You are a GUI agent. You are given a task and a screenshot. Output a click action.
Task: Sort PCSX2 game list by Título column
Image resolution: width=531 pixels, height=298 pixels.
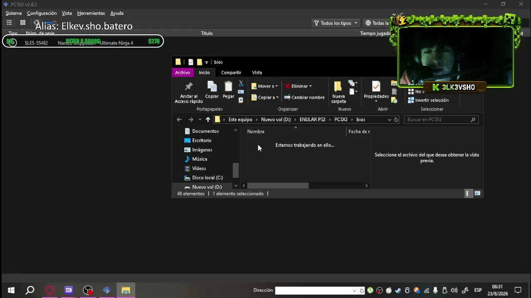(x=207, y=33)
